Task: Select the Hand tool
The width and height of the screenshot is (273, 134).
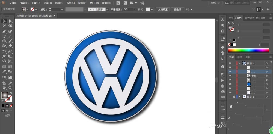Action: tap(4, 88)
